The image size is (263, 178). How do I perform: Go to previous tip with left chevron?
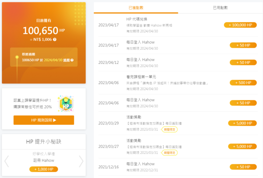[x=7, y=161]
